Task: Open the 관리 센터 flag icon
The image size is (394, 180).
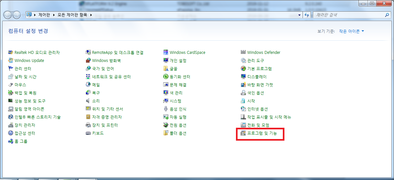Action: (11, 68)
